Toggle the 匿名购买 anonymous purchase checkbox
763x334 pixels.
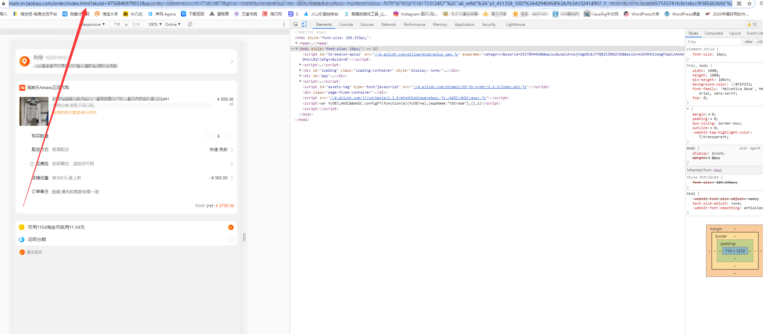[22, 252]
